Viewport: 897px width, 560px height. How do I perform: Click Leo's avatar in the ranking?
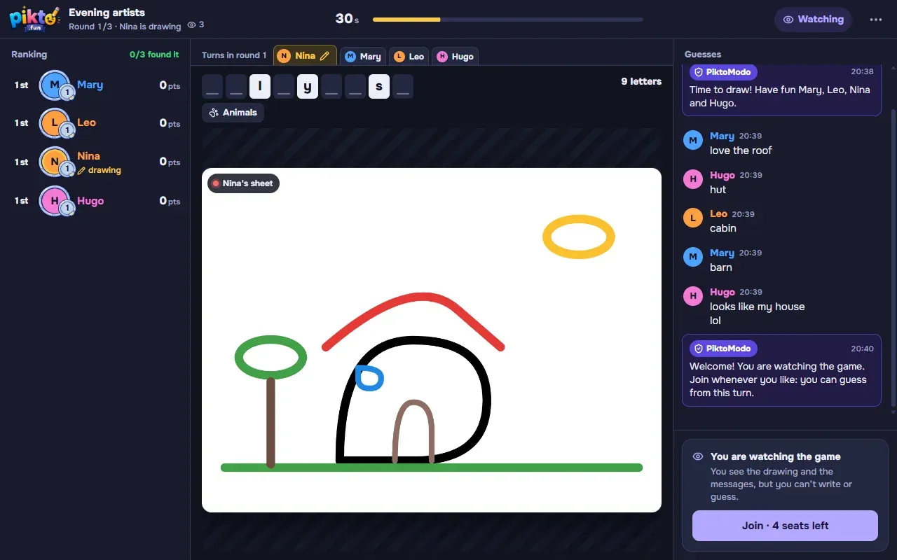point(55,123)
